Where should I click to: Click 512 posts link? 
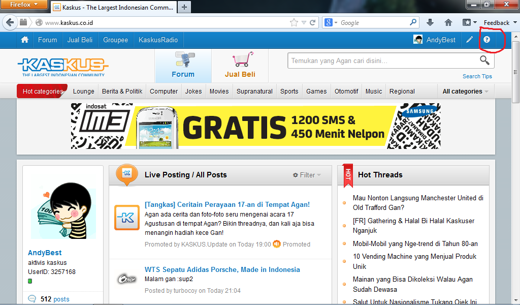(x=55, y=299)
